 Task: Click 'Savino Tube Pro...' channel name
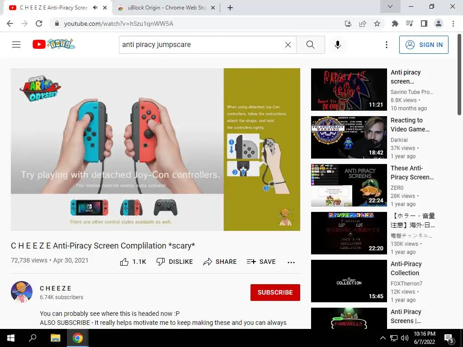[411, 92]
